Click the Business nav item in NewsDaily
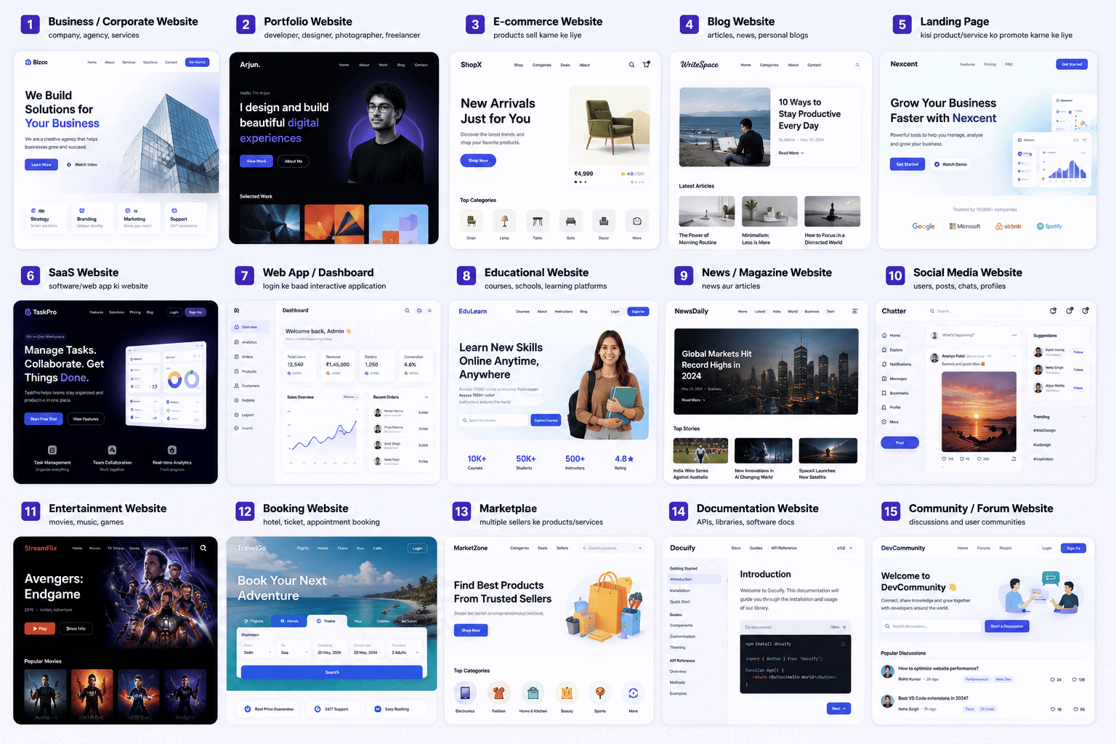 [x=812, y=311]
